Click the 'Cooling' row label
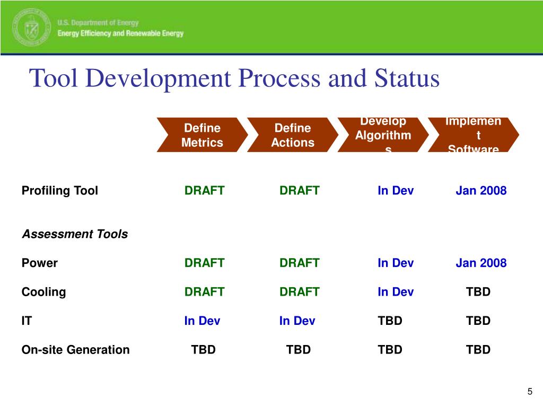Screen dimensions: 543x407 (43, 292)
